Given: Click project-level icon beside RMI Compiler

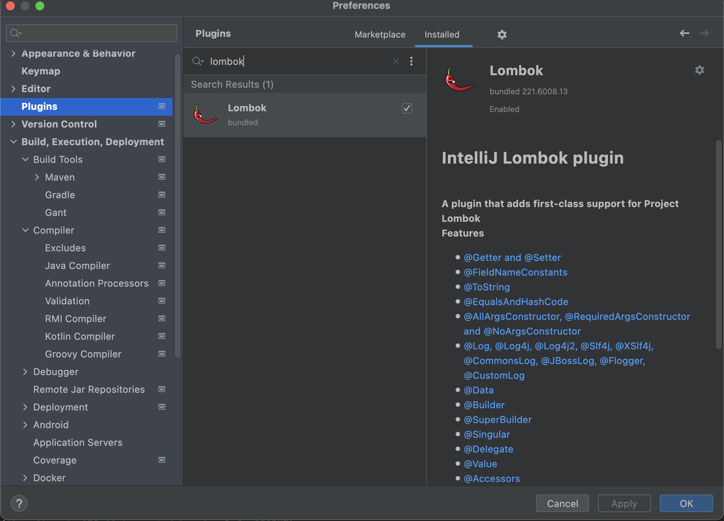Looking at the screenshot, I should tap(161, 319).
